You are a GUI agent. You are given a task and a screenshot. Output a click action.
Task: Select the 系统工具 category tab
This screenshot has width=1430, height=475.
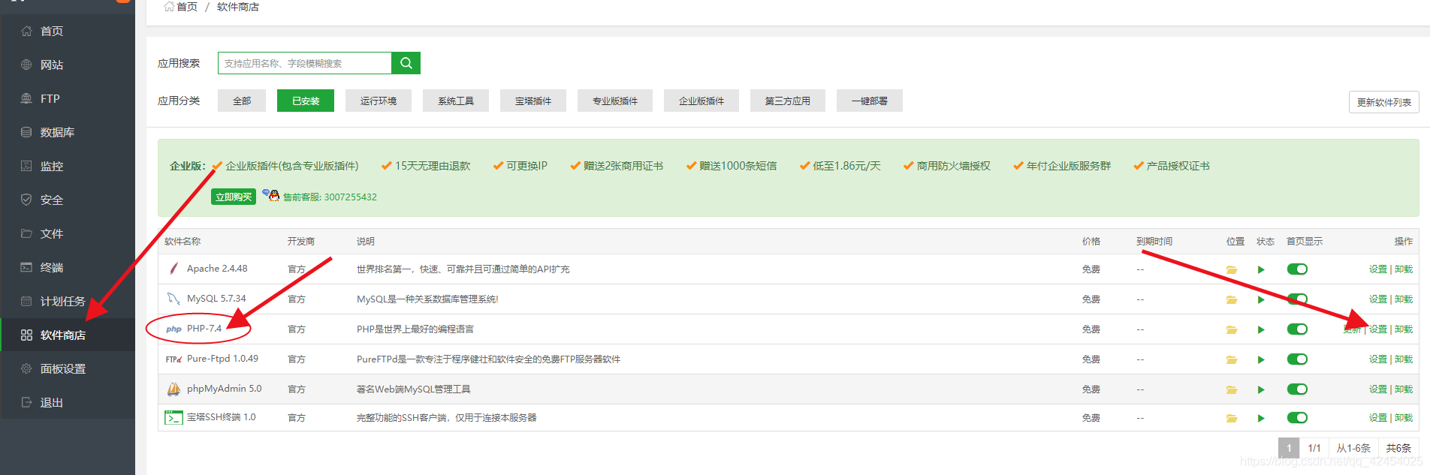click(456, 101)
